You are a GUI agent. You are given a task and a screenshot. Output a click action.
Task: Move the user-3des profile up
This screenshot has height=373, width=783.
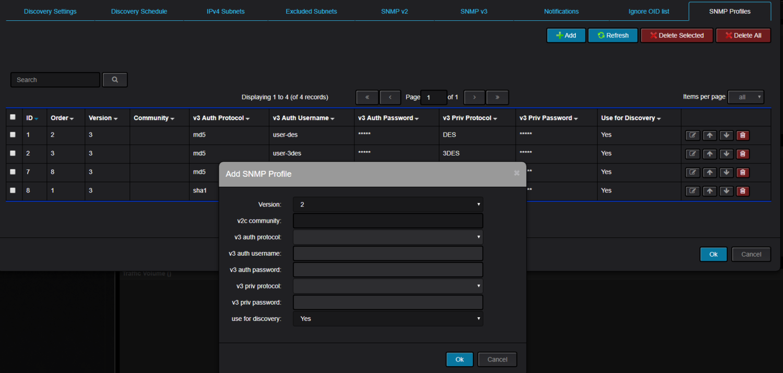pyautogui.click(x=709, y=154)
